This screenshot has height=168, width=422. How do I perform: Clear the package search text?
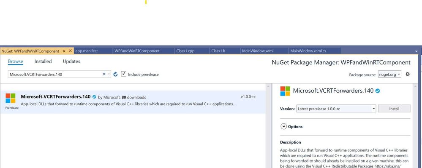tap(104, 75)
